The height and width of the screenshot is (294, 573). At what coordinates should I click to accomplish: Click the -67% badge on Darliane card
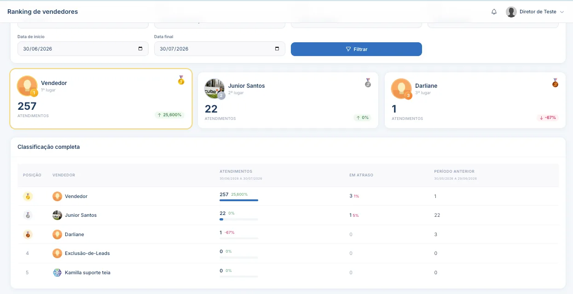coord(548,118)
